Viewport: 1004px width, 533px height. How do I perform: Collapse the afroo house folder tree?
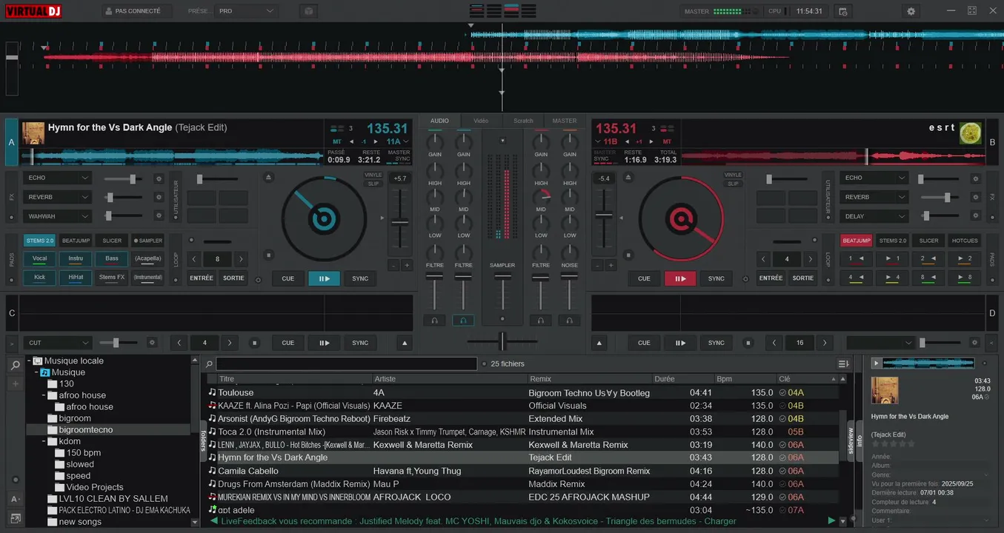click(x=44, y=395)
